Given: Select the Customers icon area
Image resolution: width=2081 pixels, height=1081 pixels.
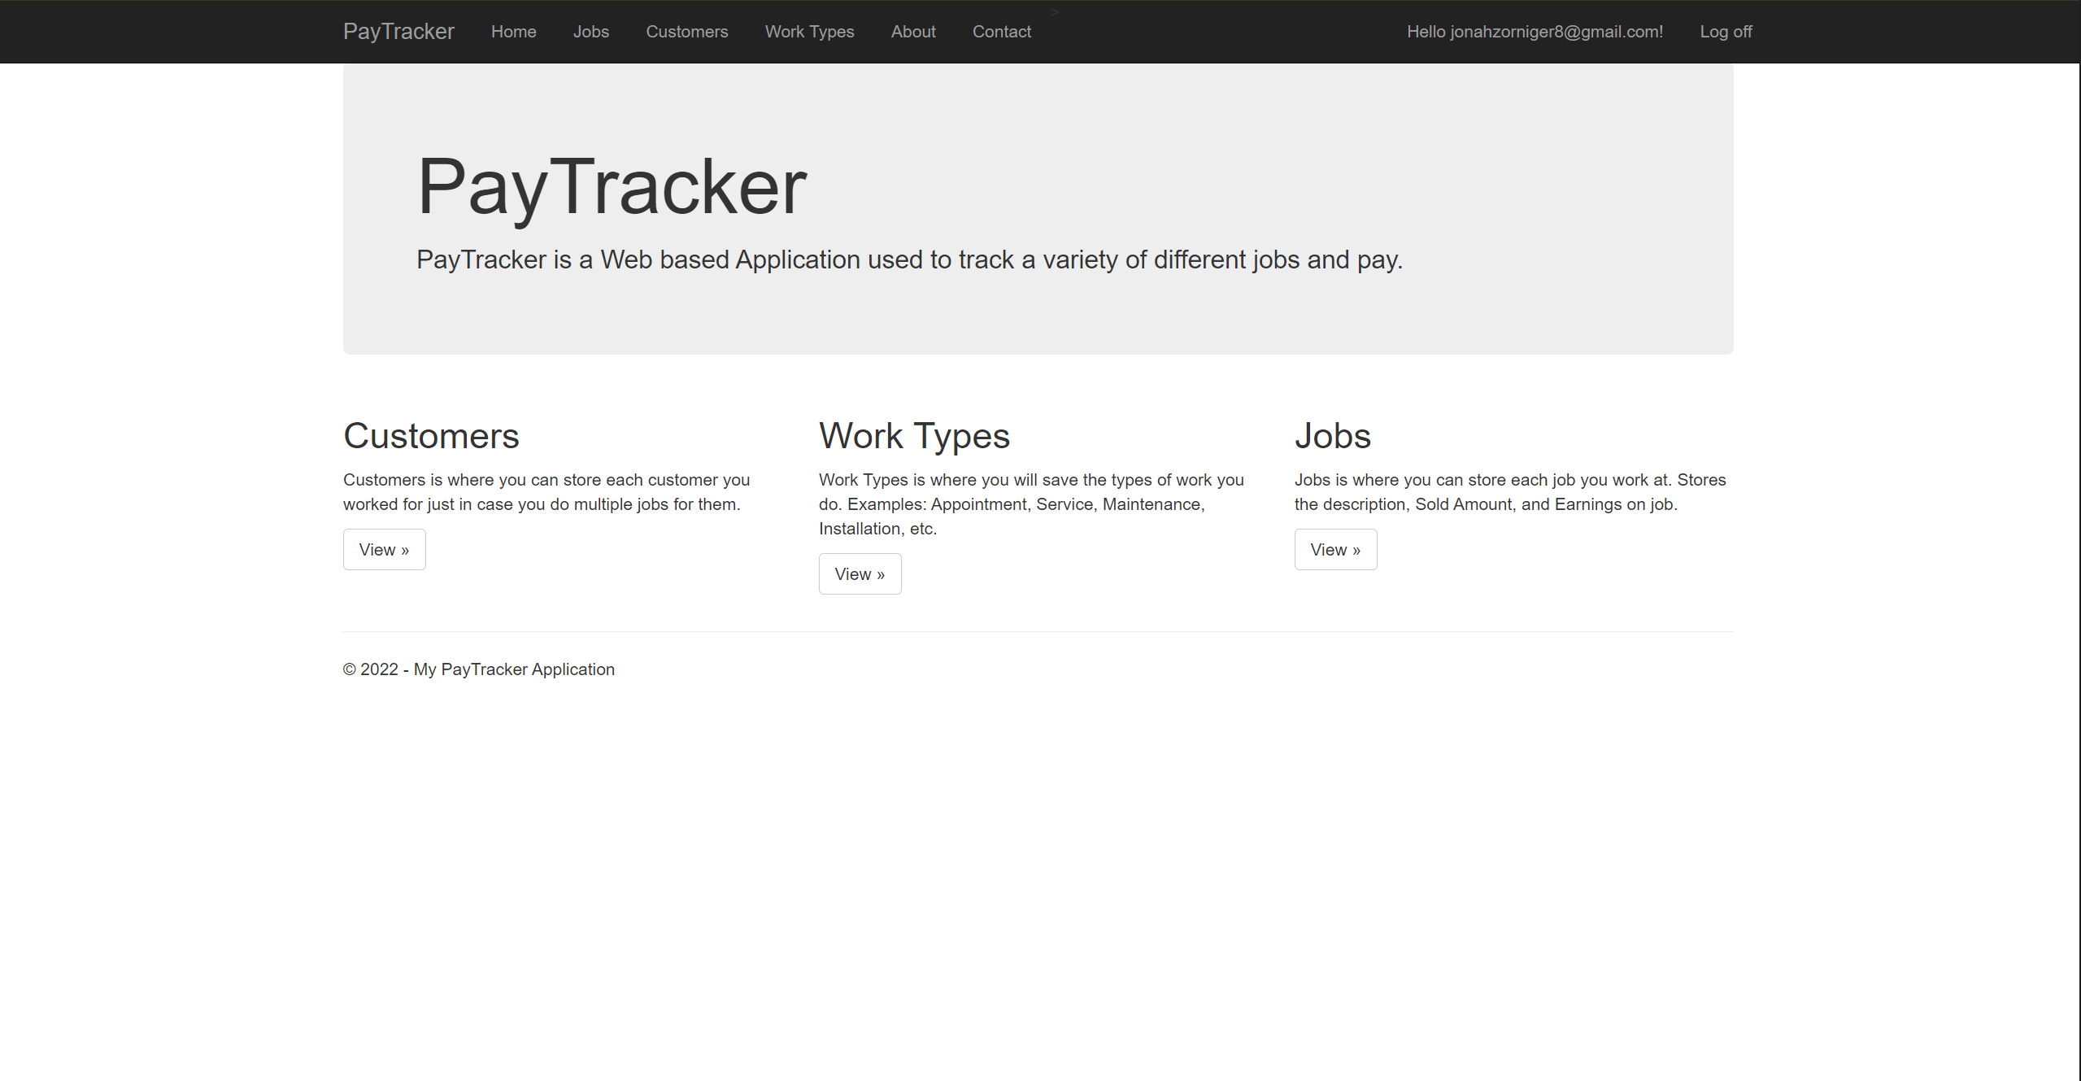Looking at the screenshot, I should (x=431, y=435).
